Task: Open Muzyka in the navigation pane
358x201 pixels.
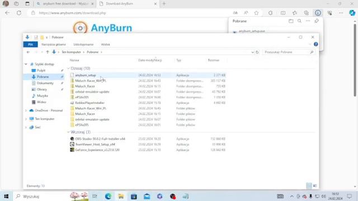Action: [x=43, y=95]
